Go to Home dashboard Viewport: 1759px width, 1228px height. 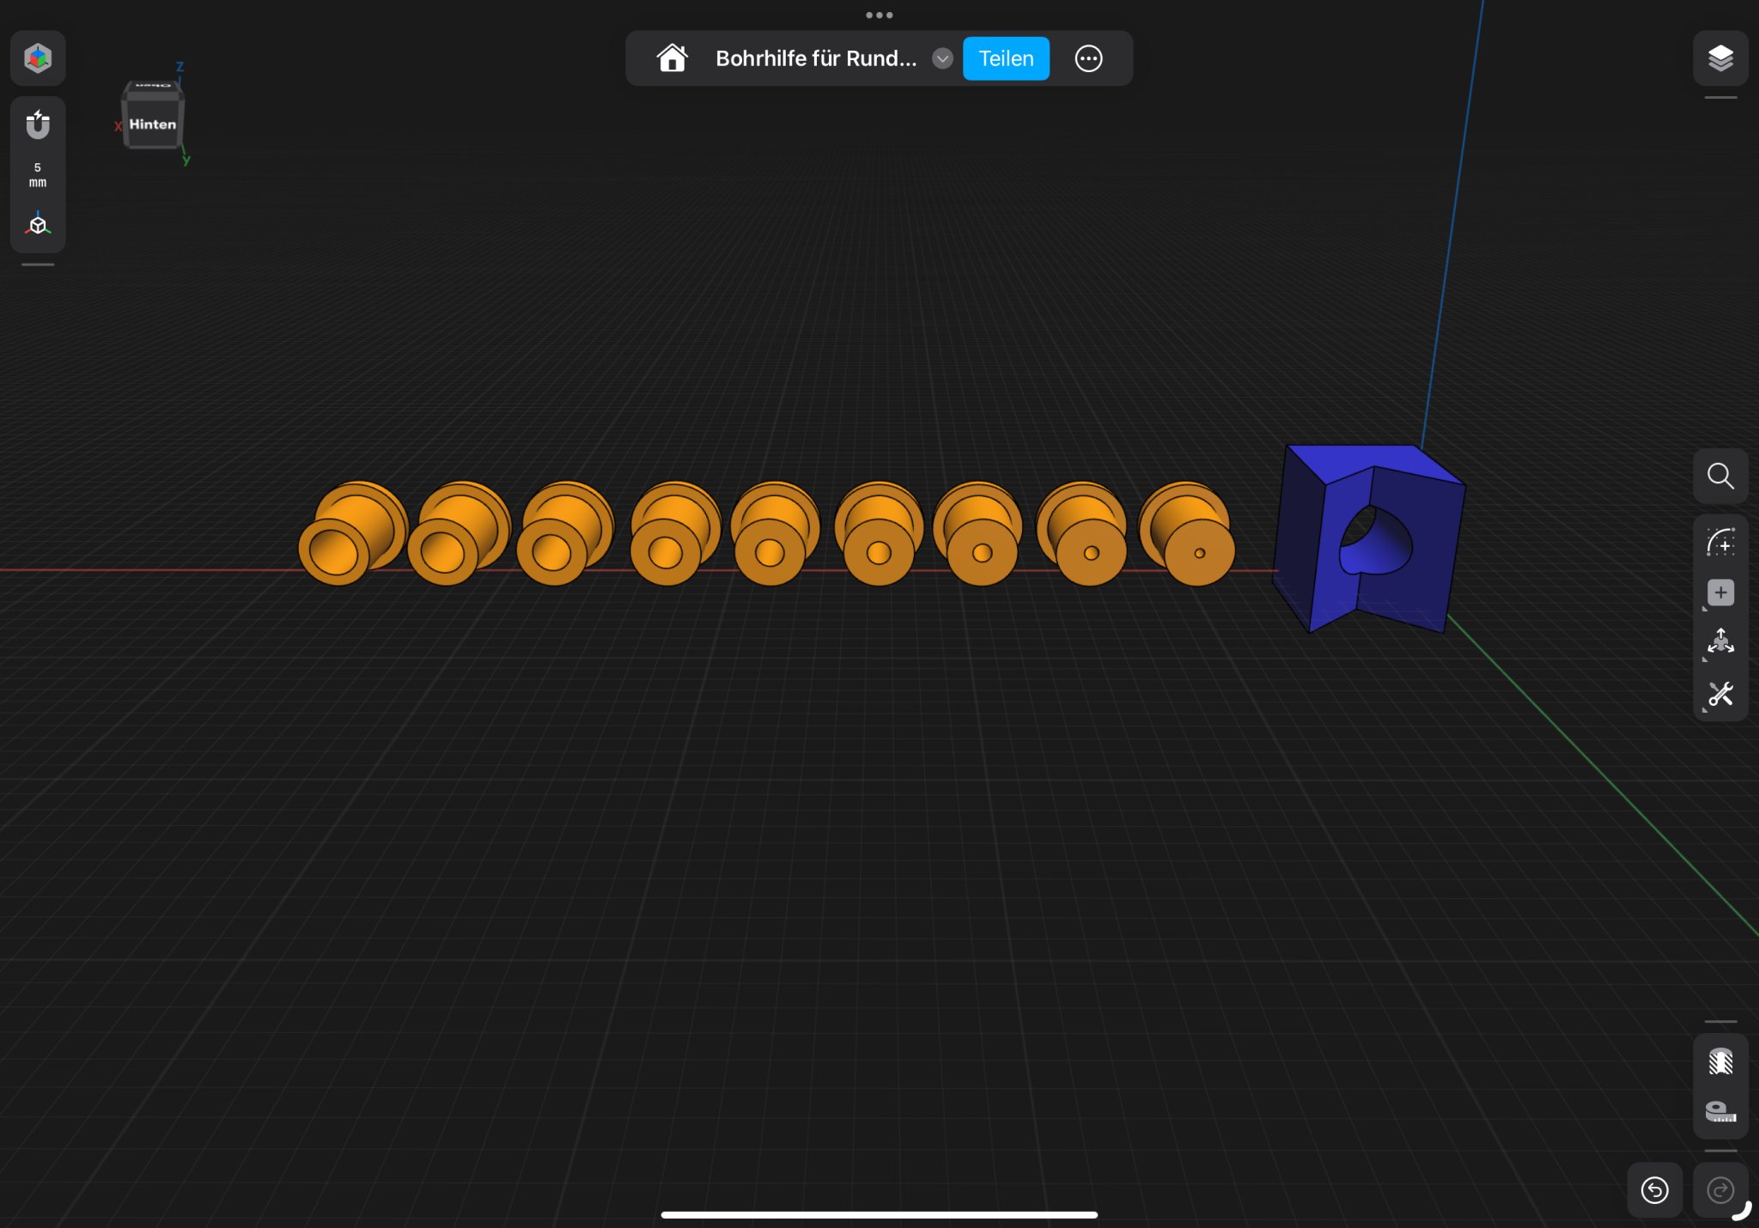672,58
